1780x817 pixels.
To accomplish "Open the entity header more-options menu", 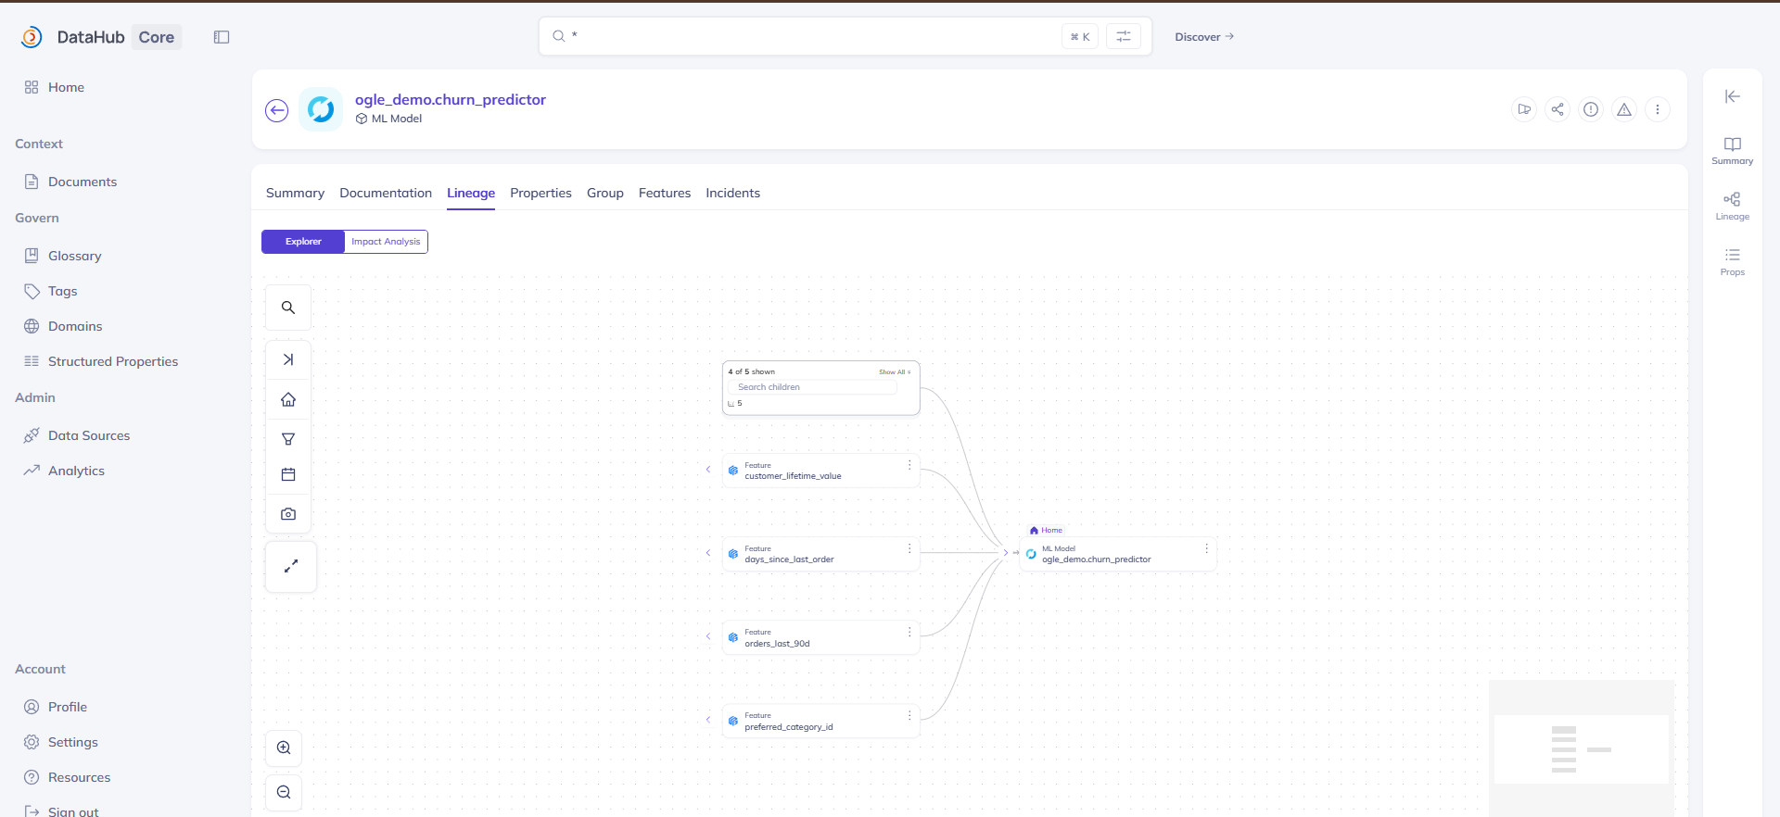I will click(1658, 109).
